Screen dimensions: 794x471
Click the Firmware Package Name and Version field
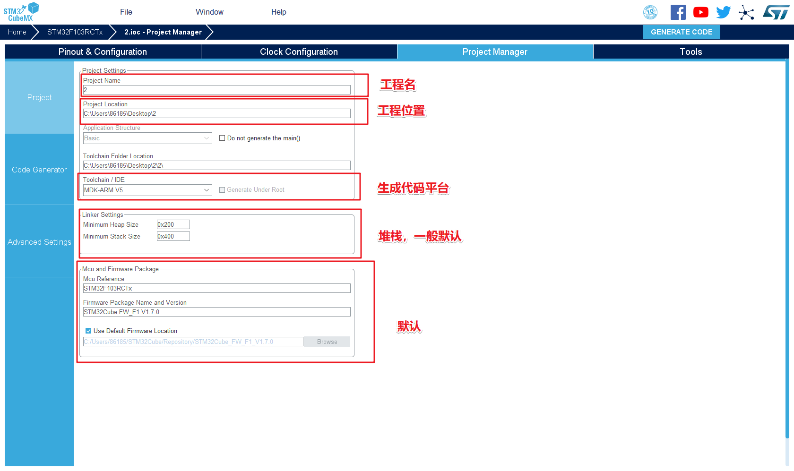(217, 312)
